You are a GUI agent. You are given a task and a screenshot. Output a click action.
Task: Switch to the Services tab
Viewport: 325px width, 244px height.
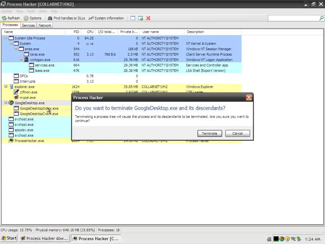click(28, 25)
